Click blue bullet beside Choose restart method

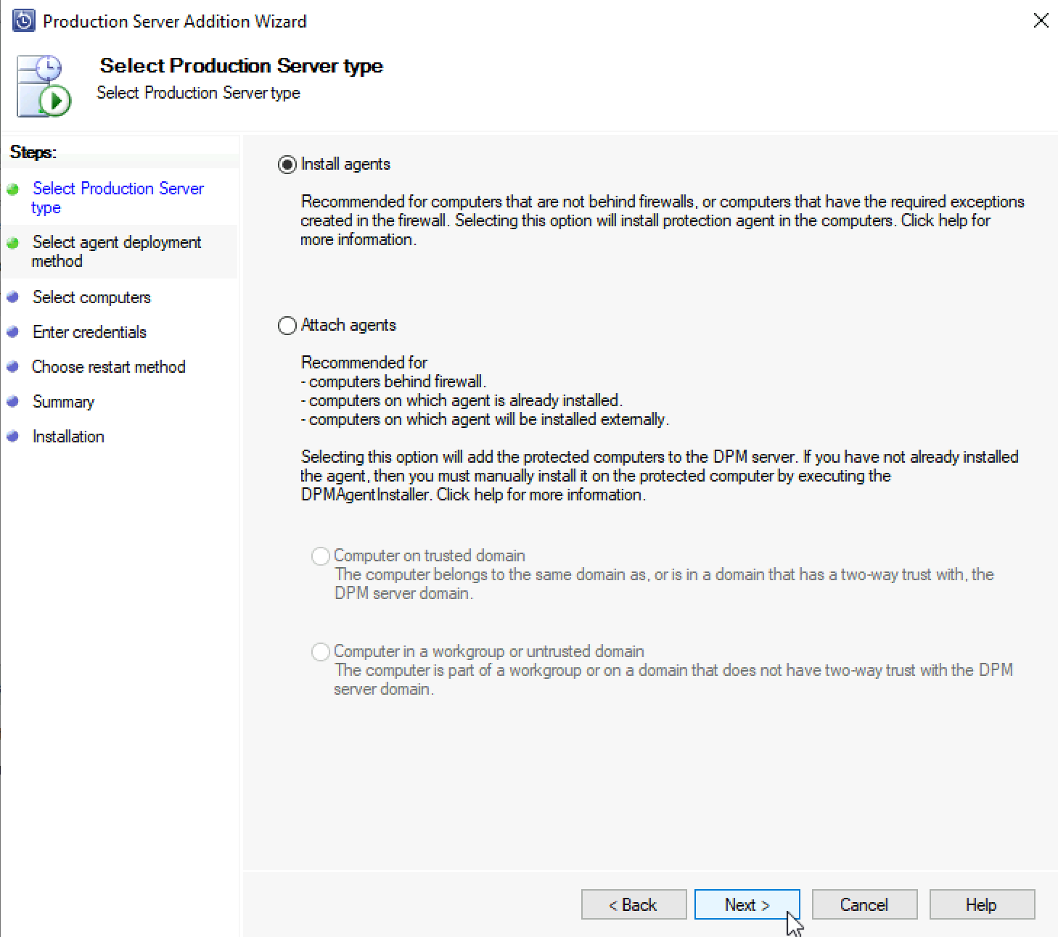coord(12,367)
